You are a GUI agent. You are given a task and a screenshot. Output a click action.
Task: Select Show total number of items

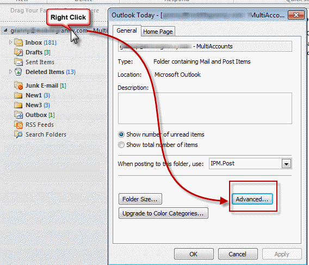pyautogui.click(x=121, y=145)
